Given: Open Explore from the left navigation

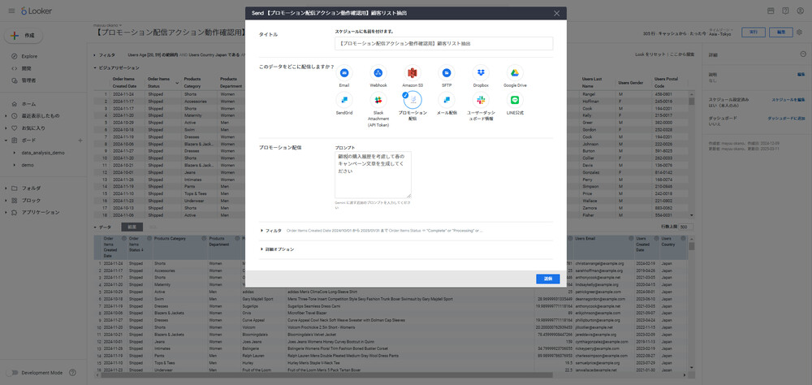Looking at the screenshot, I should point(30,56).
